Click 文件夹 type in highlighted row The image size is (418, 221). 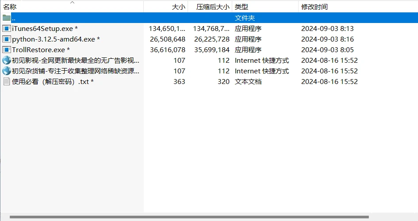click(x=245, y=18)
